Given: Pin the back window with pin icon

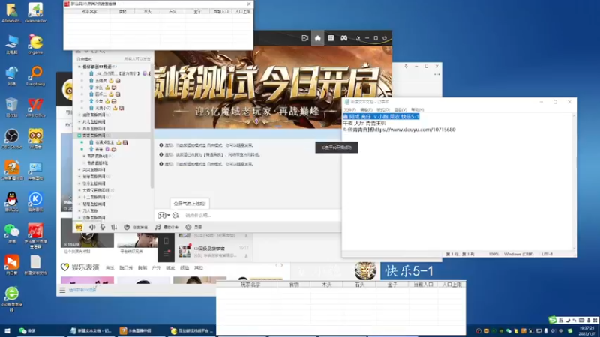Looking at the screenshot, I should point(406,67).
